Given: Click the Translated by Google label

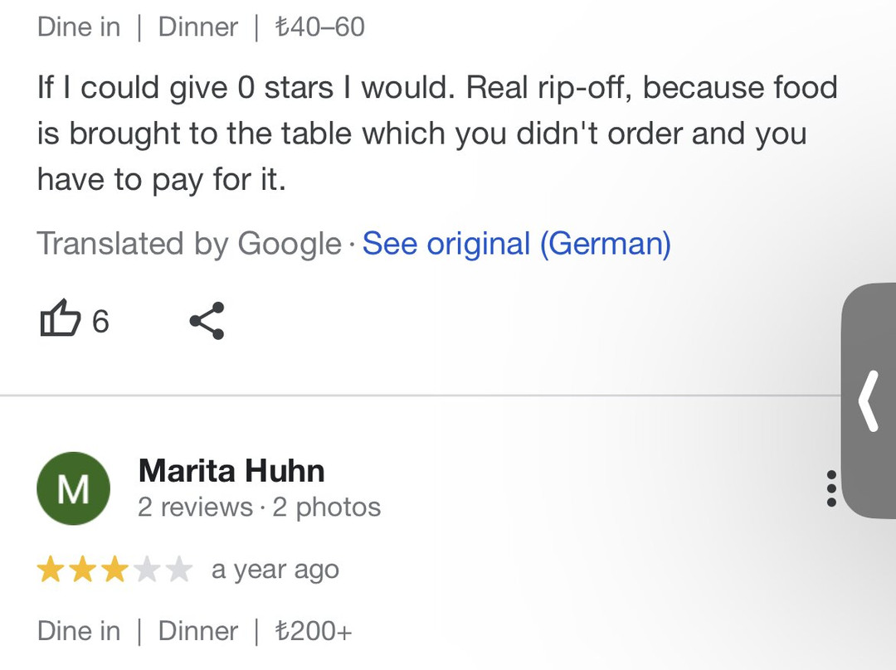Looking at the screenshot, I should click(x=189, y=244).
